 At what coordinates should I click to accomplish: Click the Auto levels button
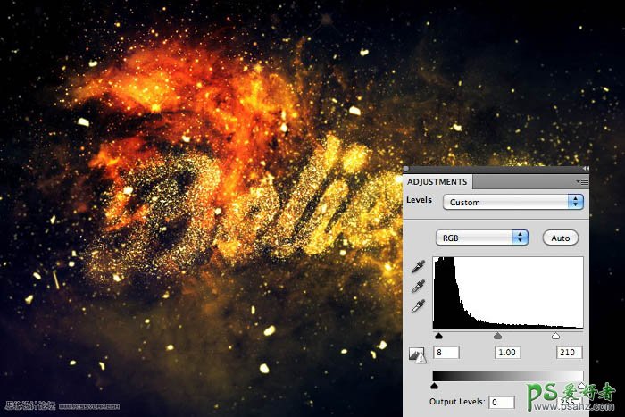coord(560,238)
